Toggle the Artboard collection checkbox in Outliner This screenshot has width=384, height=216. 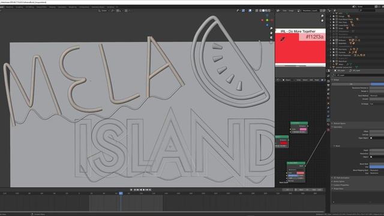click(x=334, y=40)
